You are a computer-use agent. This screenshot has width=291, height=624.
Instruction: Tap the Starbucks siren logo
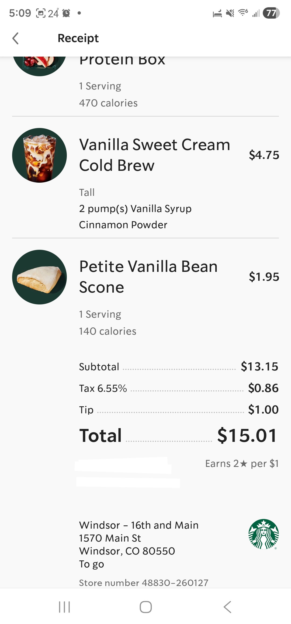pos(263,534)
